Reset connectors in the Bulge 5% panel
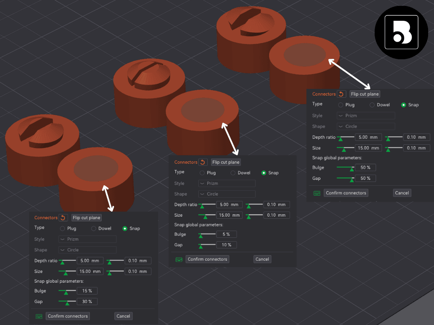 coord(203,162)
